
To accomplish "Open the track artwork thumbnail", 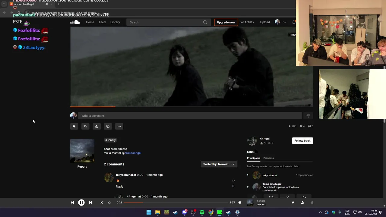I will coord(82,151).
